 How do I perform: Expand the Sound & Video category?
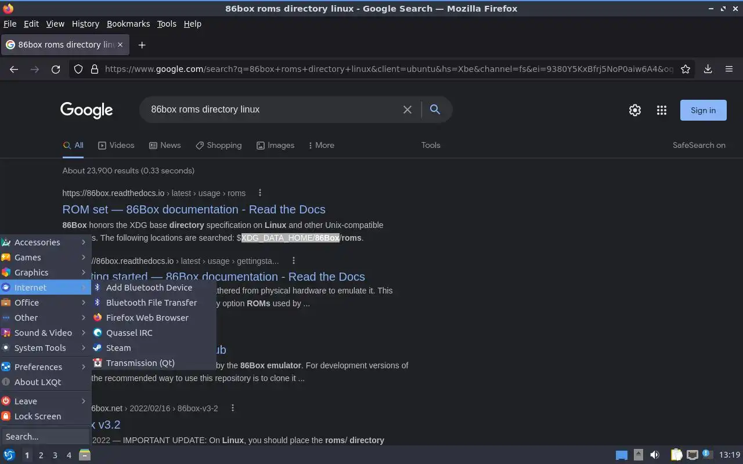tap(45, 333)
